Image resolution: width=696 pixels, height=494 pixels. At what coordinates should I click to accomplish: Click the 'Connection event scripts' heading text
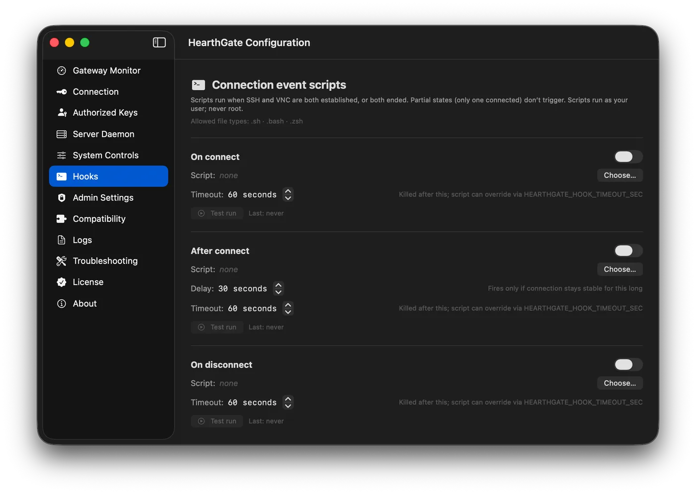click(x=279, y=85)
